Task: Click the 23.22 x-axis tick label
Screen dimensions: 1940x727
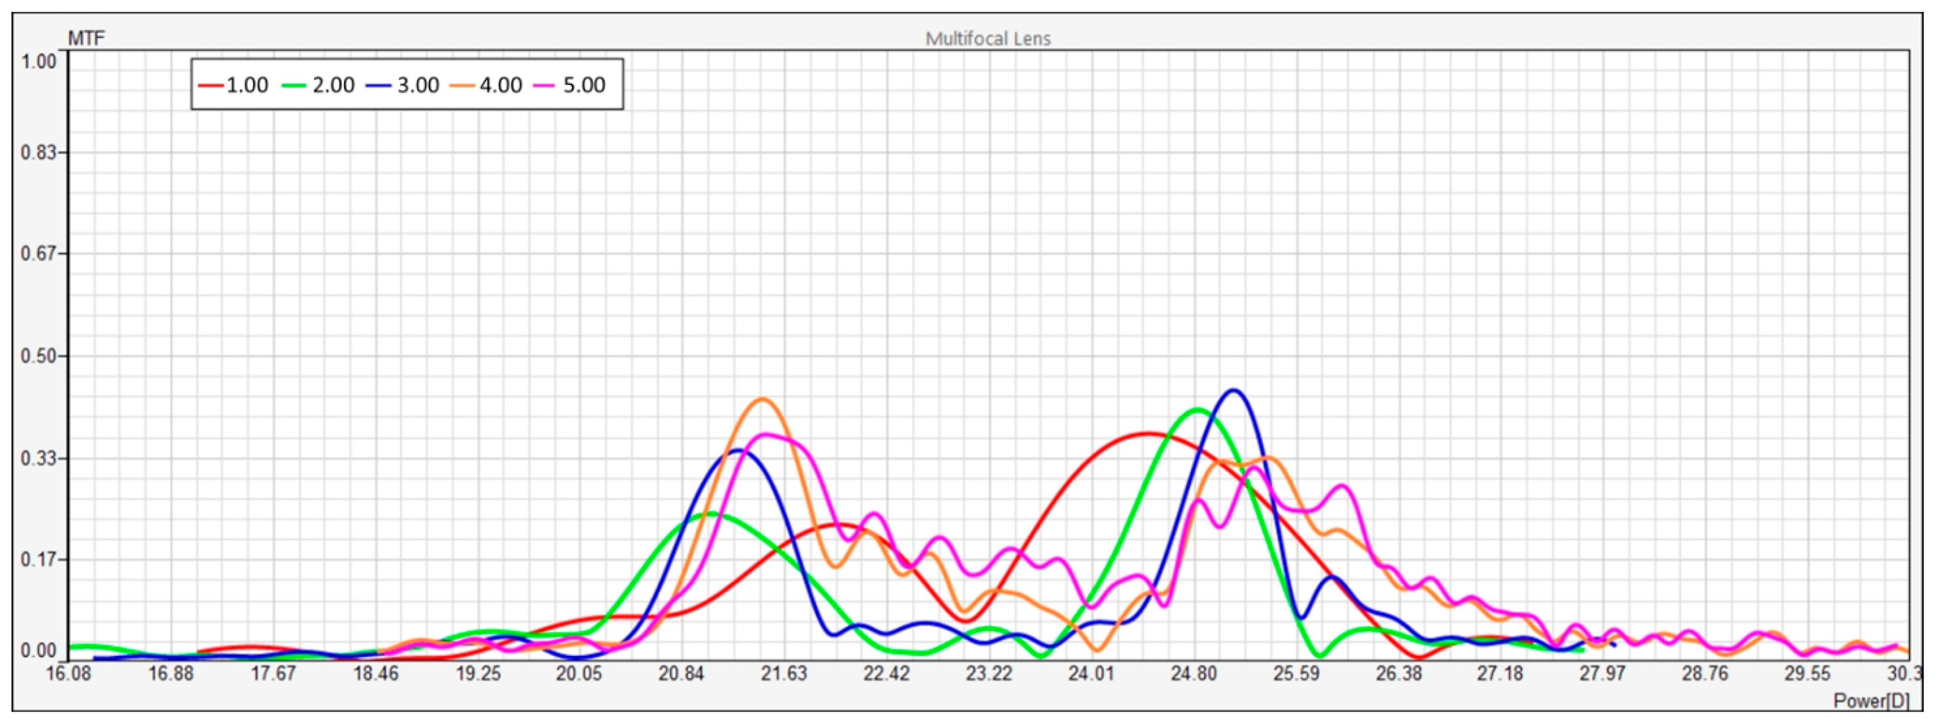Action: pos(989,674)
